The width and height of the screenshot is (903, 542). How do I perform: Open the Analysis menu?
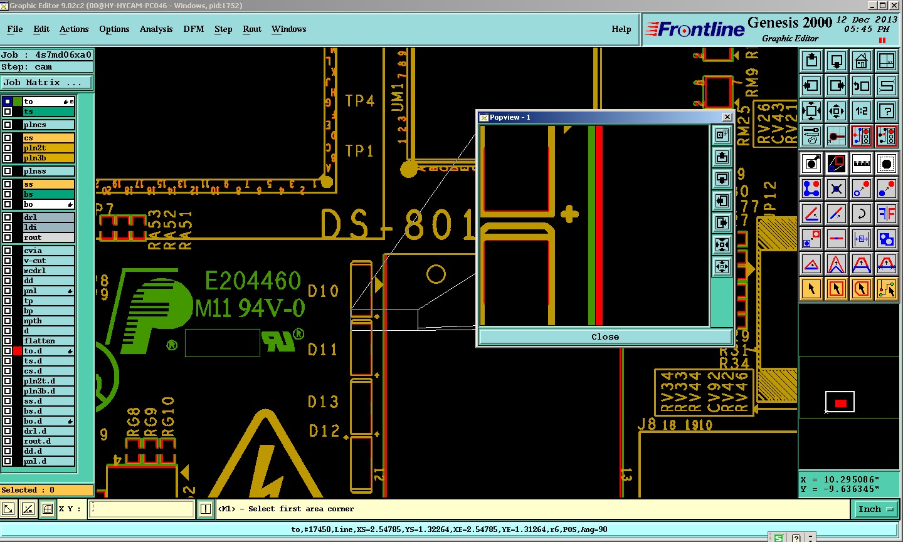[156, 29]
